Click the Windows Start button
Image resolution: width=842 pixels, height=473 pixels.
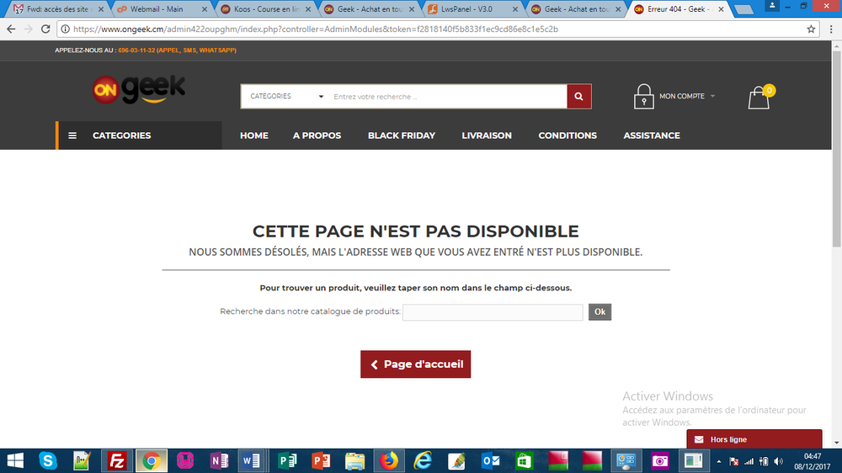point(15,460)
